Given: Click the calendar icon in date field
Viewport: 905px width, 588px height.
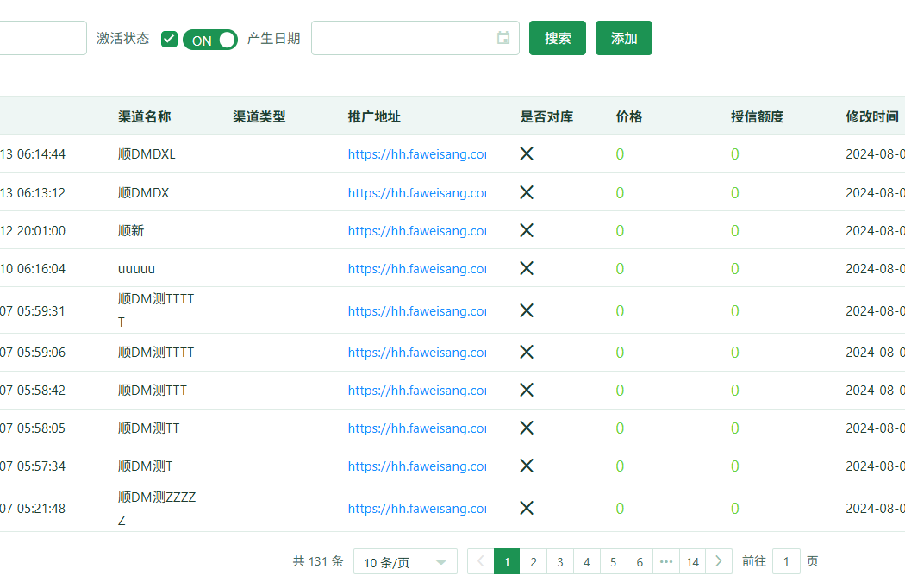Looking at the screenshot, I should 503,38.
